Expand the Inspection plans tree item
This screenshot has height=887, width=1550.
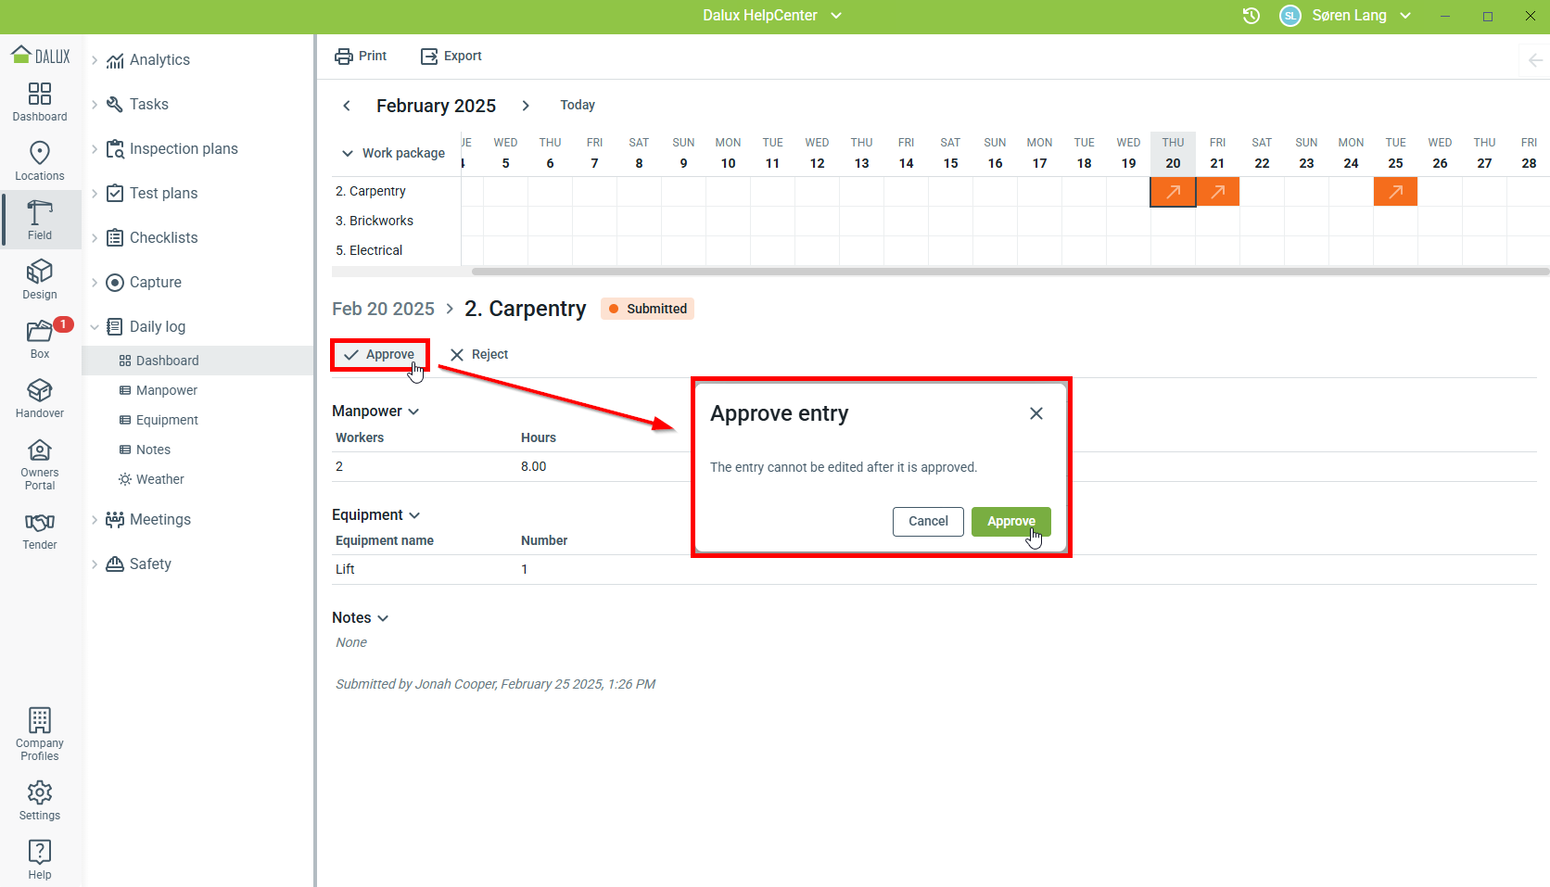[95, 148]
